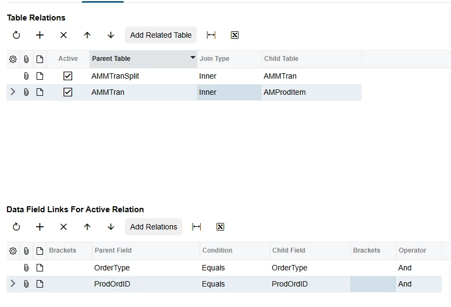This screenshot has height=307, width=451.
Task: Select the ProdOrdID parent field cell
Action: click(146, 284)
